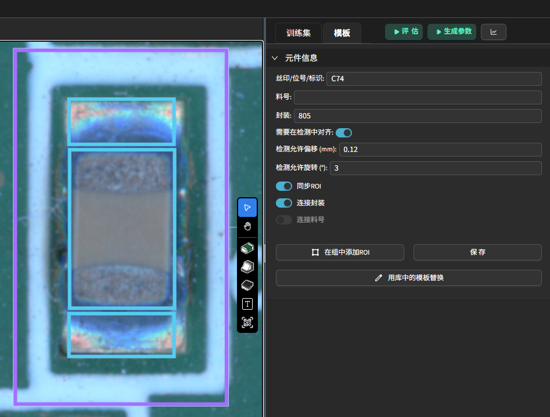Focus the empty 料号 input field

point(417,97)
